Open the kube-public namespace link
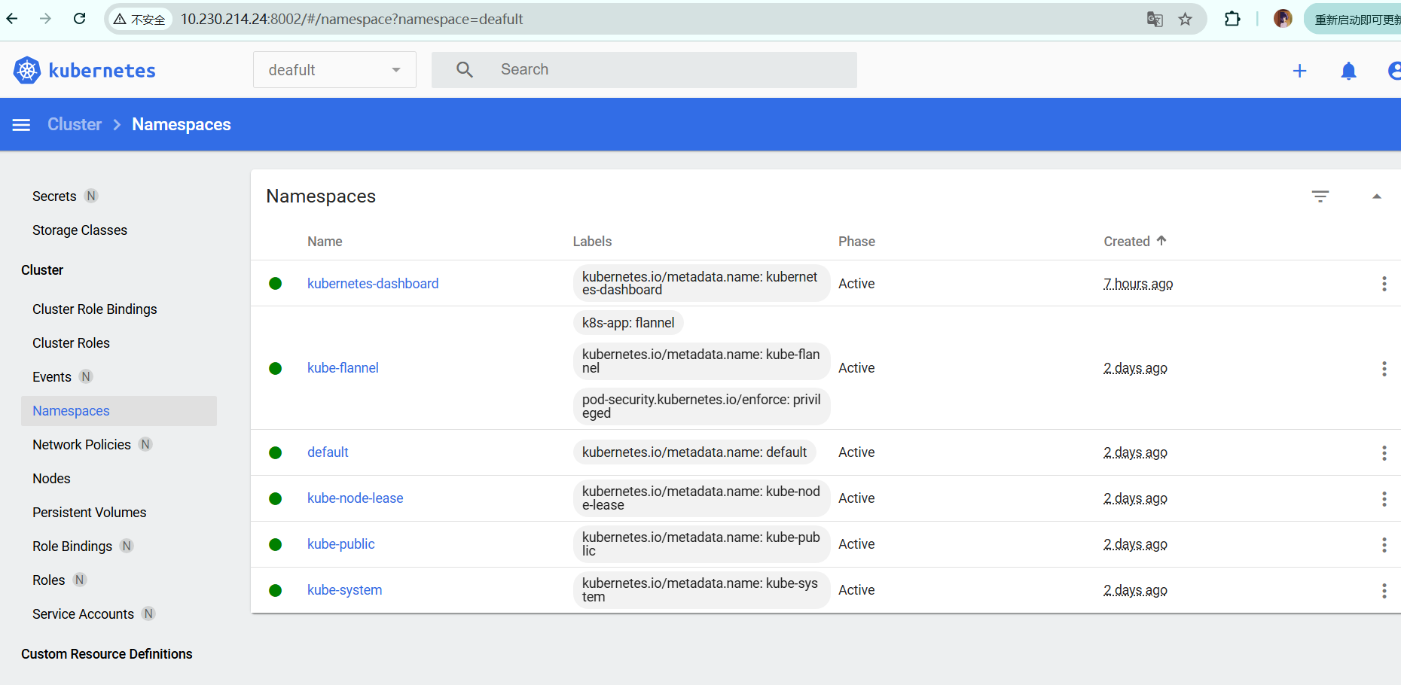This screenshot has height=685, width=1401. coord(341,544)
